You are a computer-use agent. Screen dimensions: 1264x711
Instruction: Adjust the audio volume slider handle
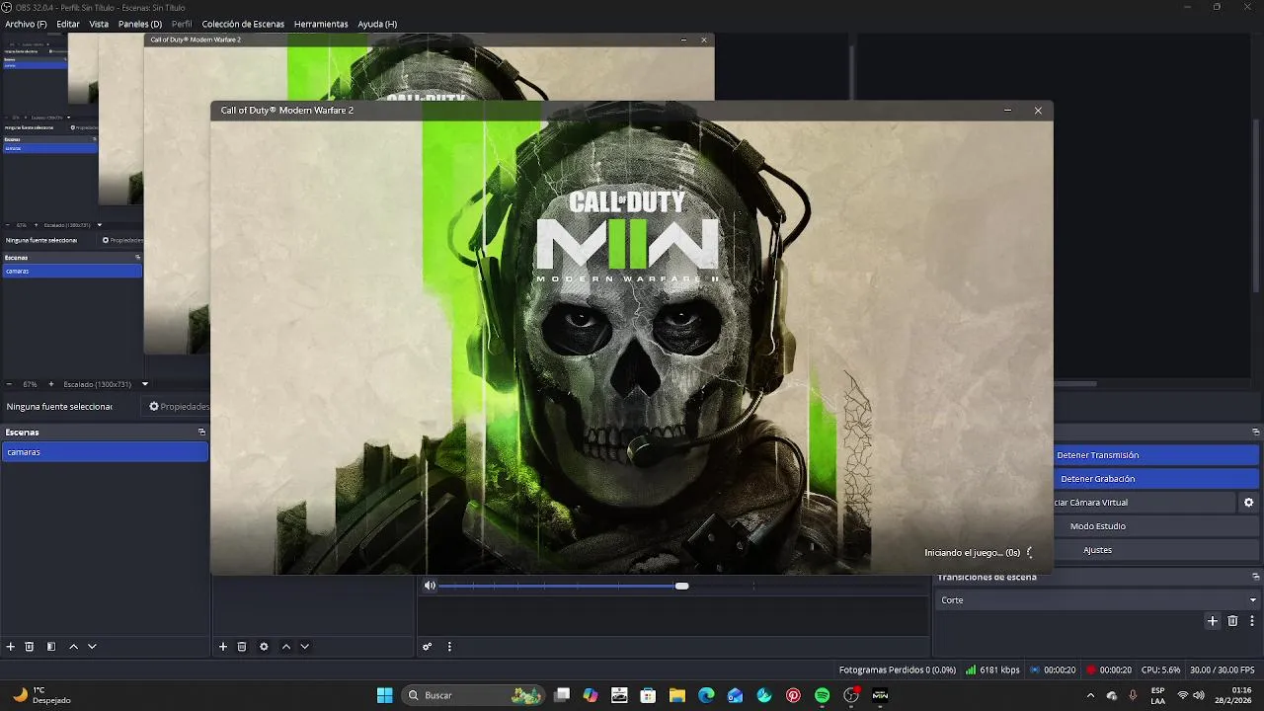tap(681, 586)
